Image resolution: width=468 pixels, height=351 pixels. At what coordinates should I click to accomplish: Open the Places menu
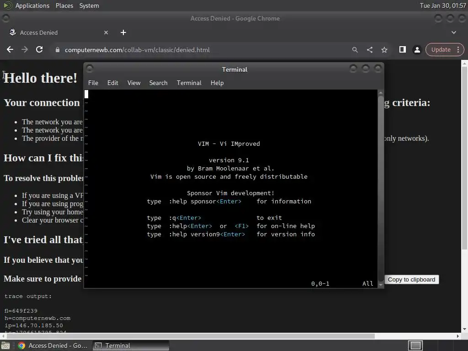coord(64,5)
